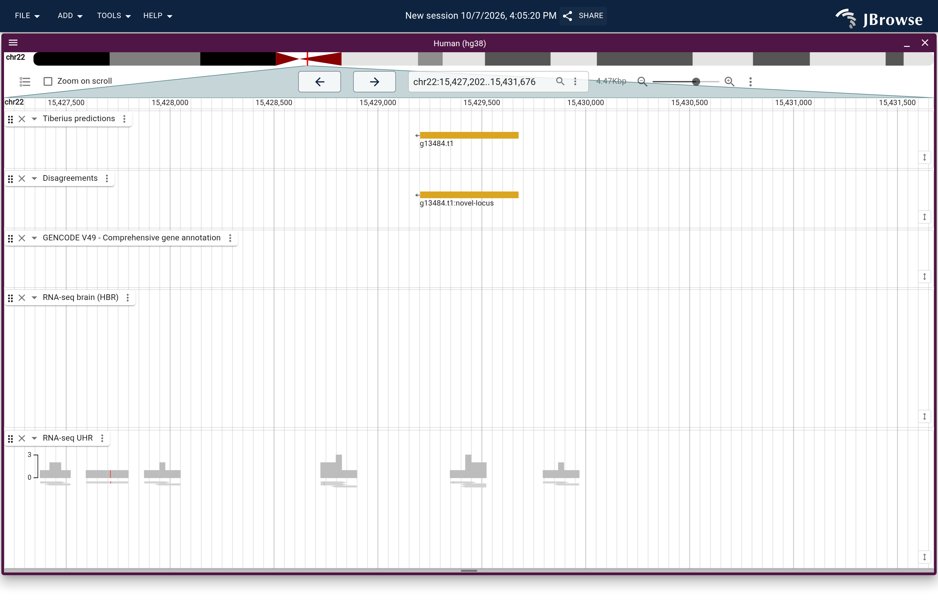Open RNA-seq brain (HBR) track menu dots
Image resolution: width=938 pixels, height=616 pixels.
point(128,297)
